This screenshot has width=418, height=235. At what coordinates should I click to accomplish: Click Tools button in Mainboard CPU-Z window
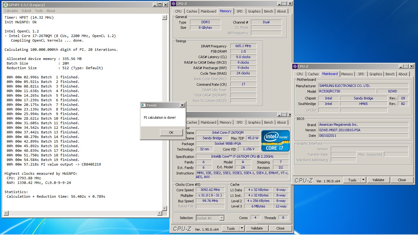353,180
